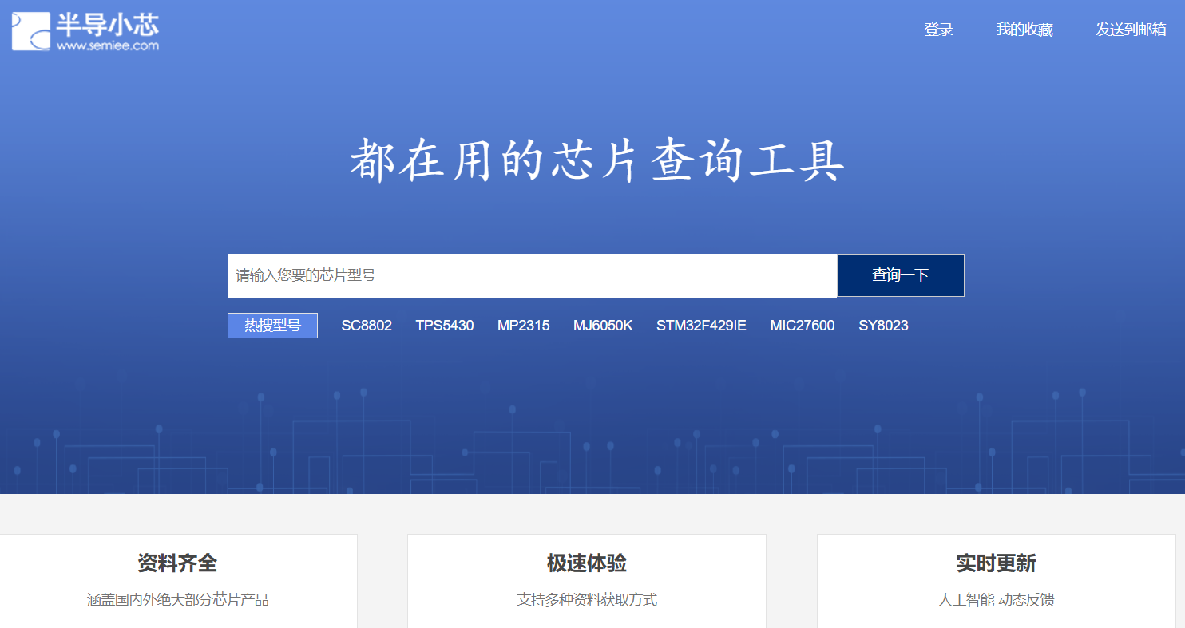This screenshot has width=1185, height=628.
Task: Click the 极速体验 feature card
Action: (x=587, y=563)
